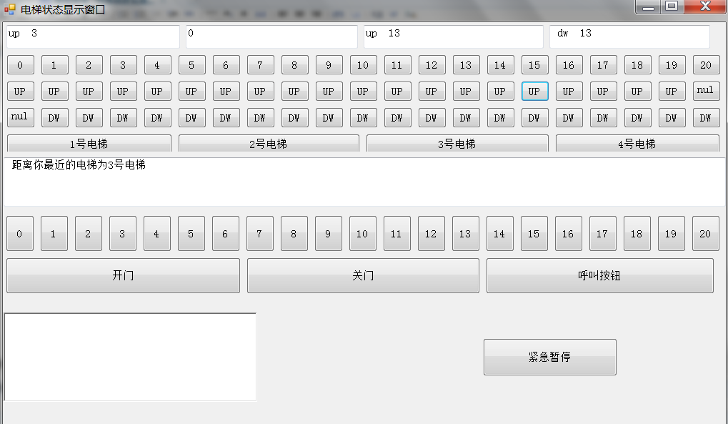Click the DW button under floor 9
Image resolution: width=728 pixels, height=424 pixels.
pyautogui.click(x=329, y=118)
